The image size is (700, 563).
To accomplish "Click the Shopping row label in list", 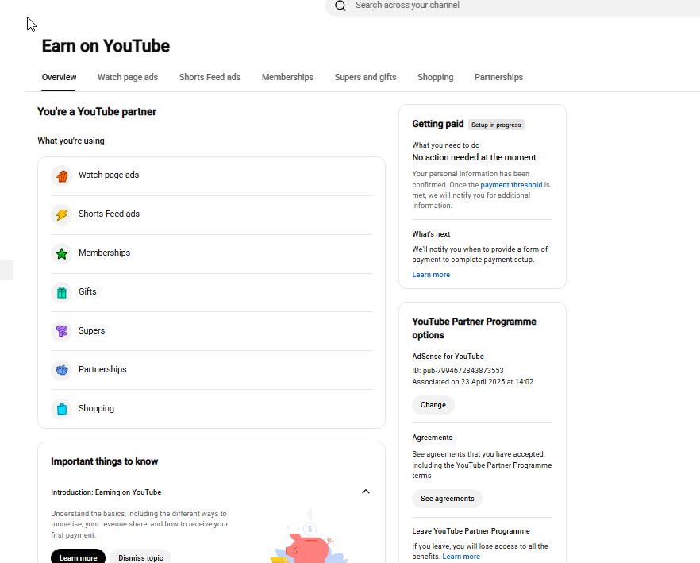I will [97, 408].
